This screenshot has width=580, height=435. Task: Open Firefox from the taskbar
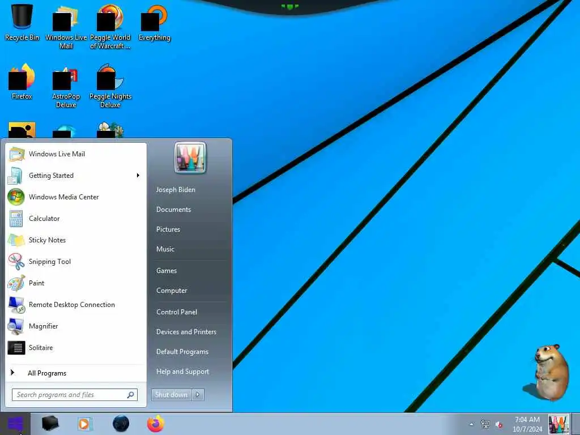(156, 424)
